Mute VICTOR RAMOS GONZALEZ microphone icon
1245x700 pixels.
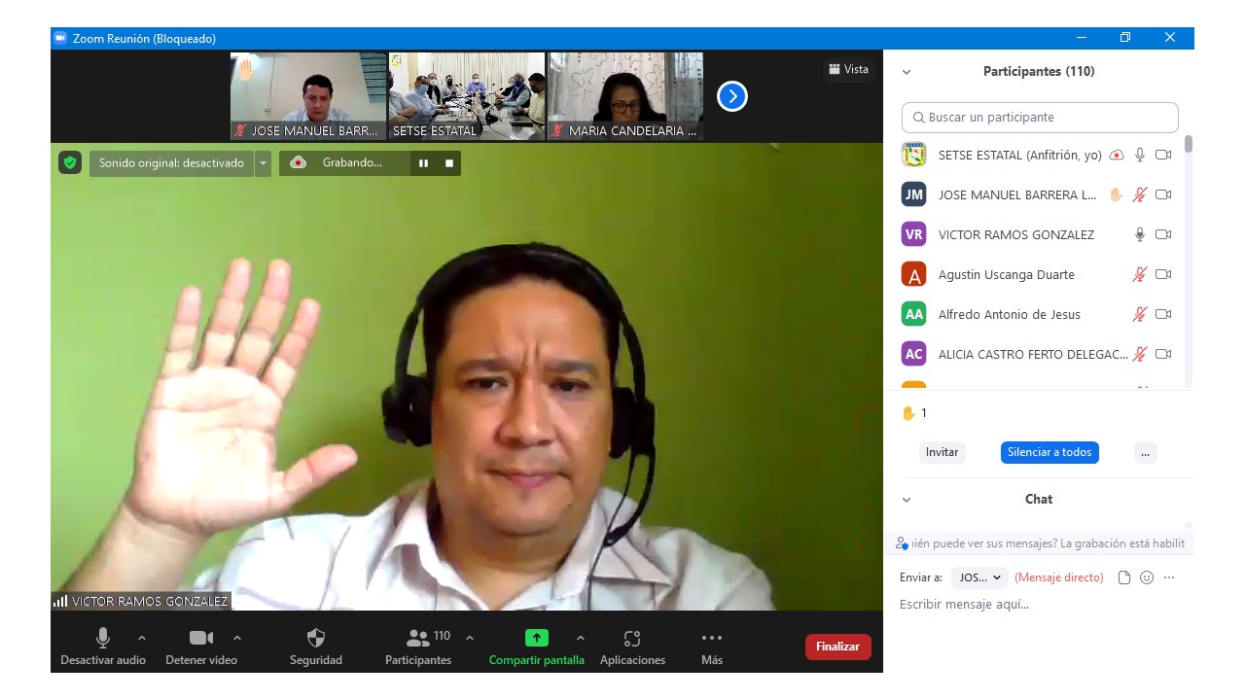tap(1140, 234)
